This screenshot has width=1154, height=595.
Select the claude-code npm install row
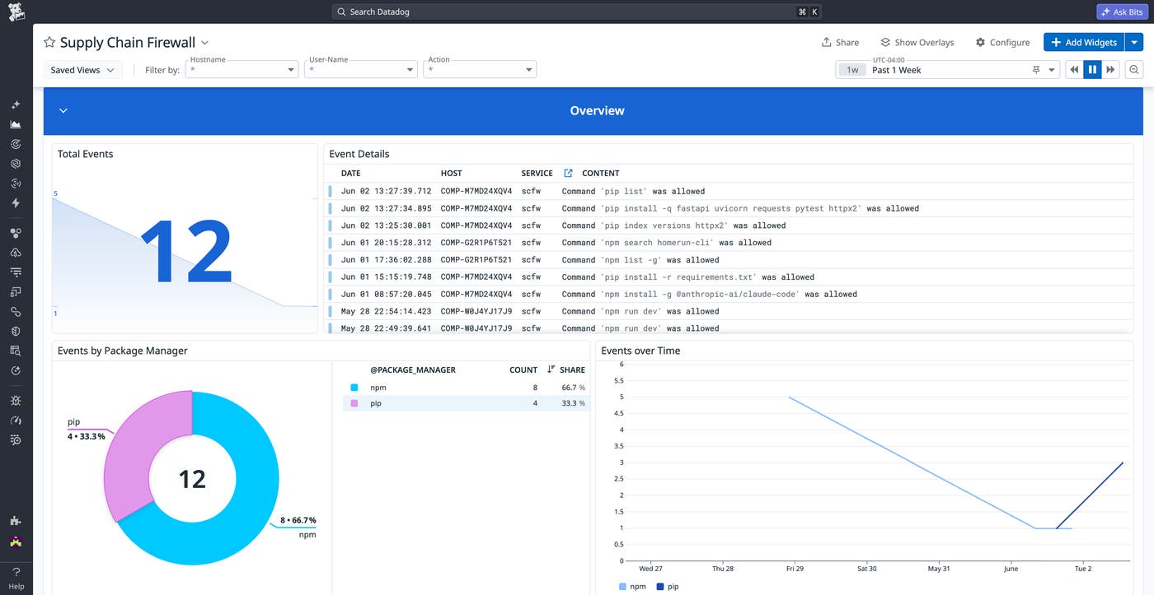coord(729,294)
